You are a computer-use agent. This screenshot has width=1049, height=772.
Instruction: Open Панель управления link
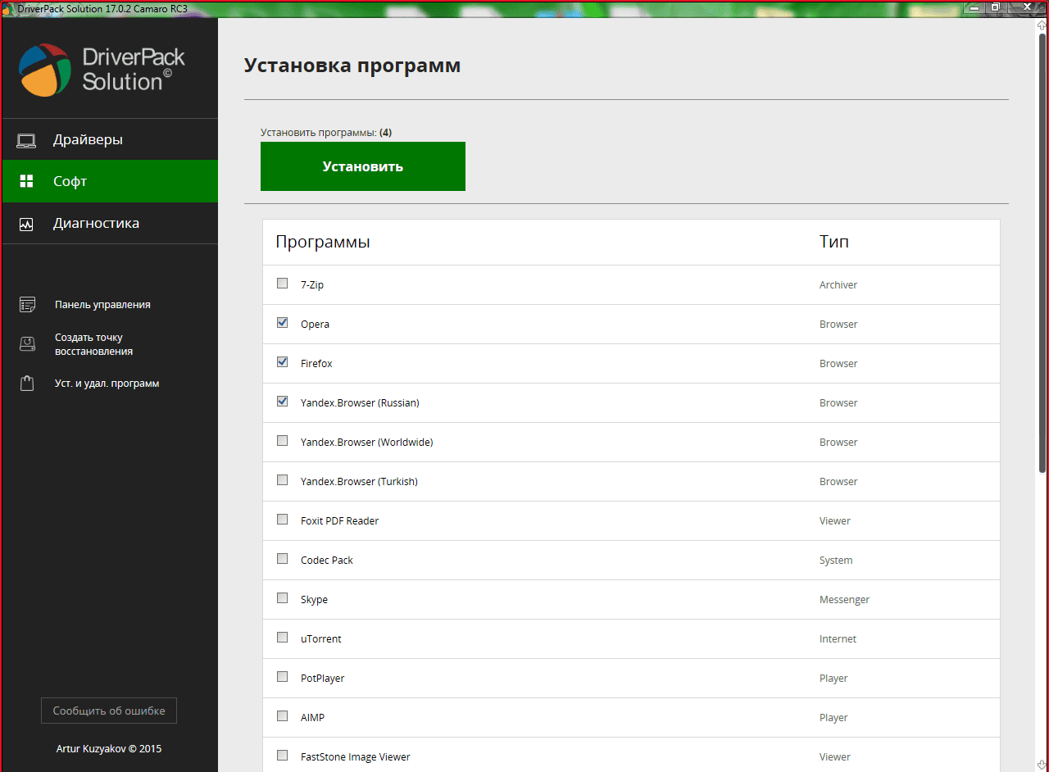pyautogui.click(x=102, y=305)
